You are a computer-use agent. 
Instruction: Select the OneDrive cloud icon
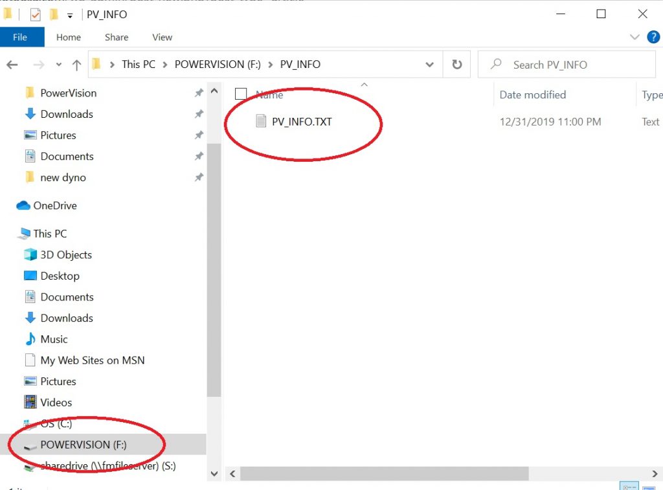[23, 206]
